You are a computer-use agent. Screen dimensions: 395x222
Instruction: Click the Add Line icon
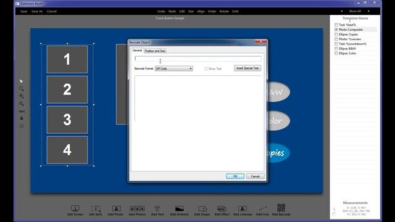(262, 208)
